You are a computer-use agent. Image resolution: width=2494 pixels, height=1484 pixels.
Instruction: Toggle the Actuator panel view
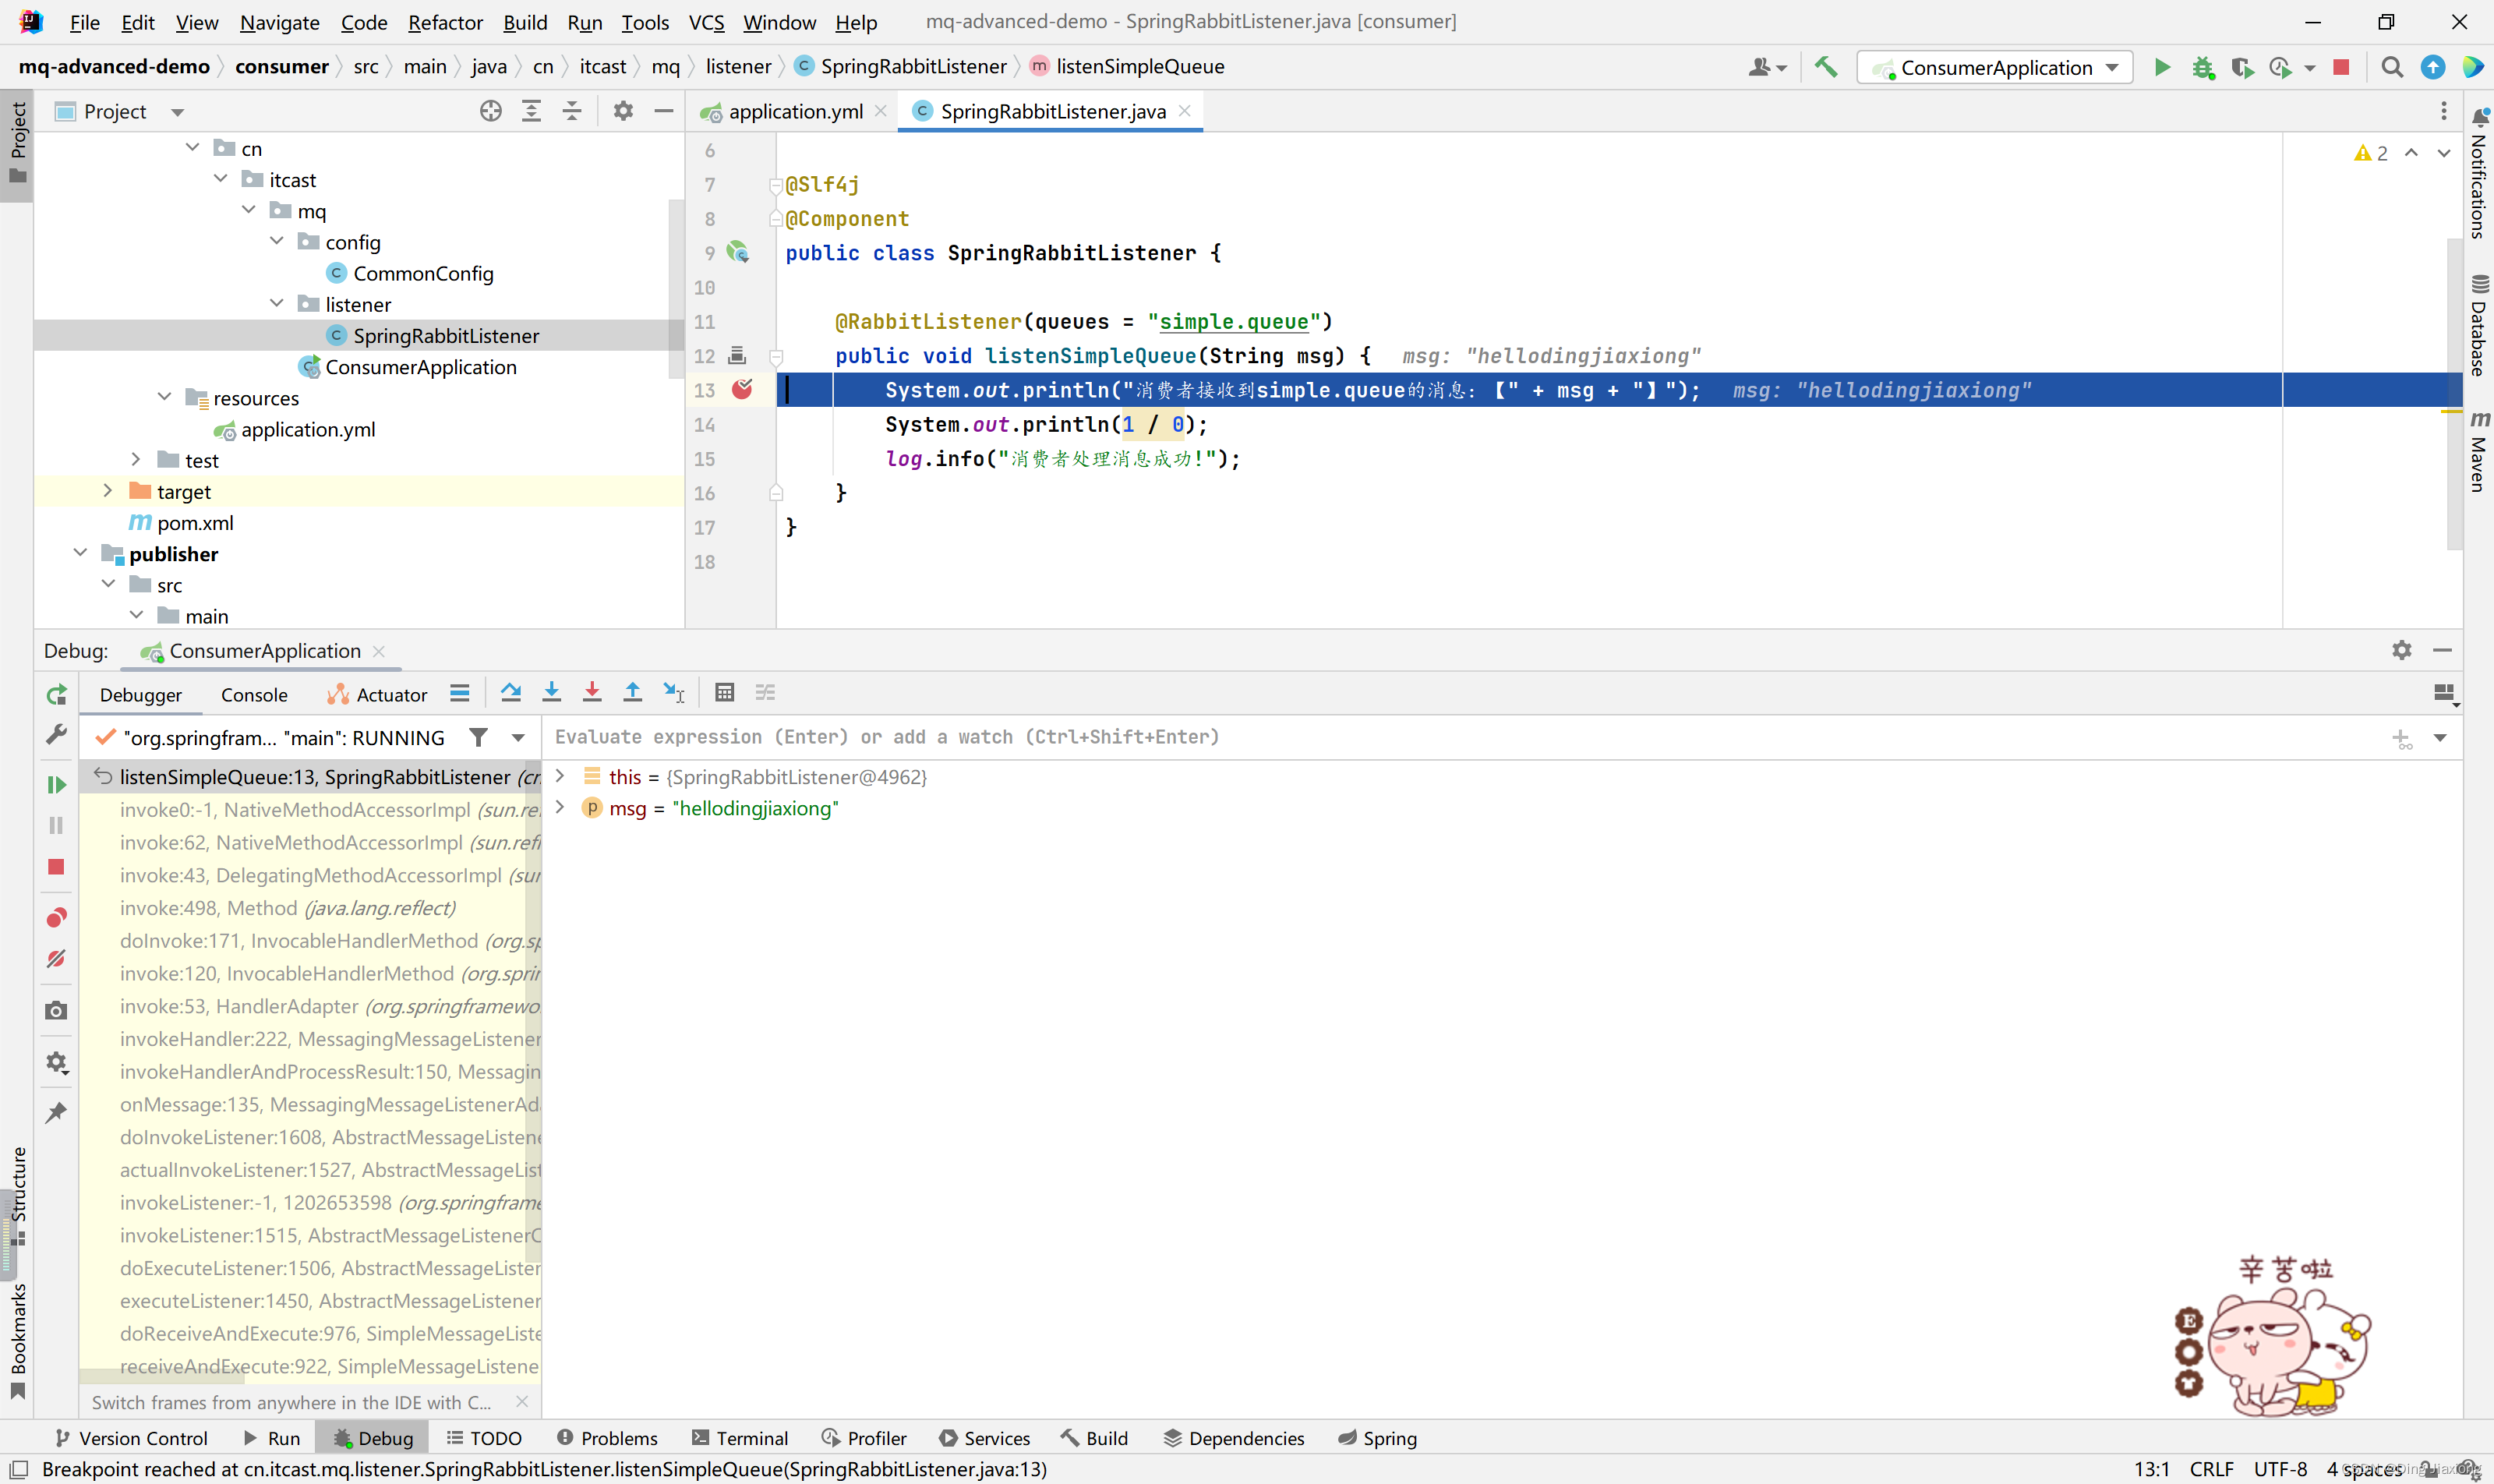click(390, 693)
